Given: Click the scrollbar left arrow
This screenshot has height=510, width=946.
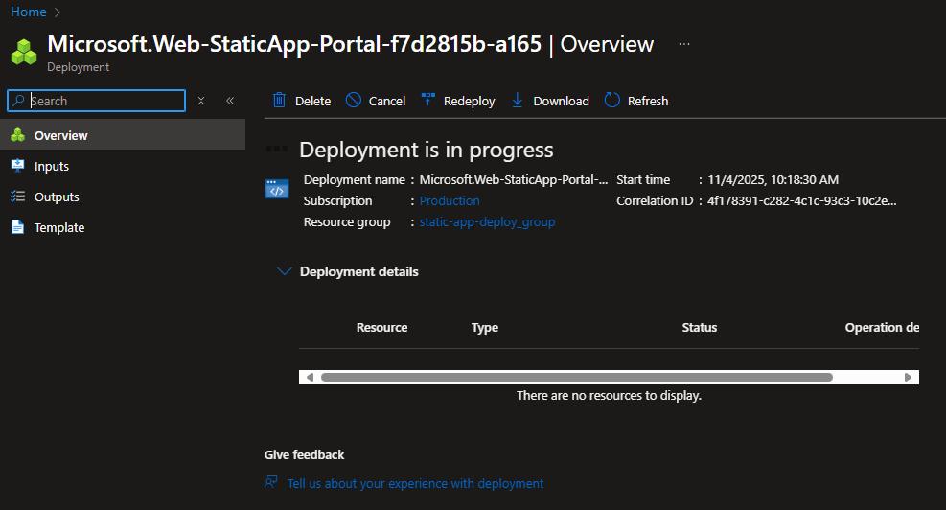Looking at the screenshot, I should pyautogui.click(x=310, y=377).
